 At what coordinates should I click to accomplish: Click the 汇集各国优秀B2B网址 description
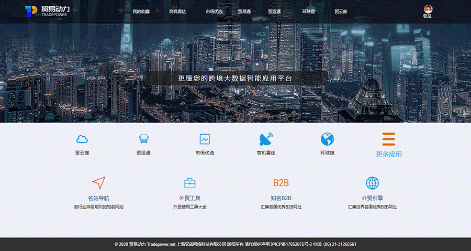[x=281, y=207]
